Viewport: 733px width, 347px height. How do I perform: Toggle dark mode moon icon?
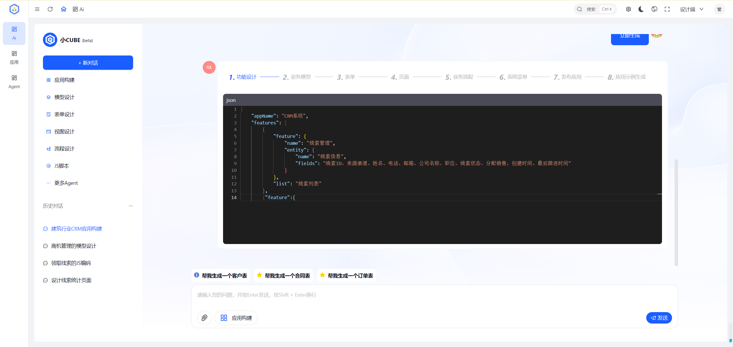tap(641, 9)
